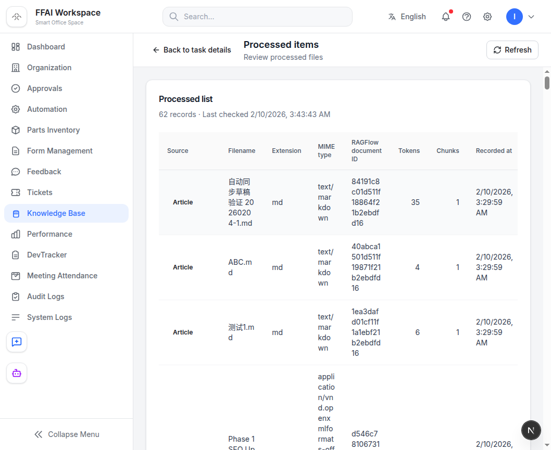Click Back to task details link
Viewport: 551px width, 450px height.
pyautogui.click(x=192, y=50)
